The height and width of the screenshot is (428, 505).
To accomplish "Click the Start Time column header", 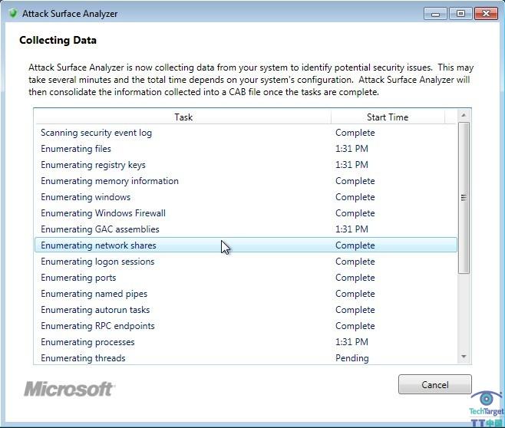I will 388,117.
